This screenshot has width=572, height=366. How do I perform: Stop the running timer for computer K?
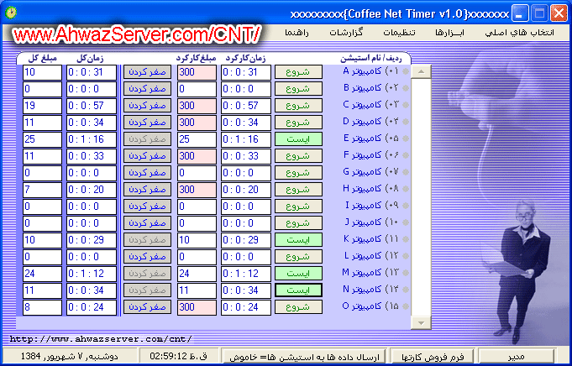pos(298,240)
